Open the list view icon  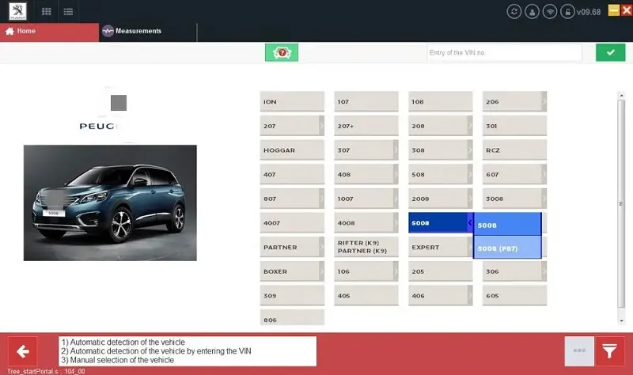[68, 11]
